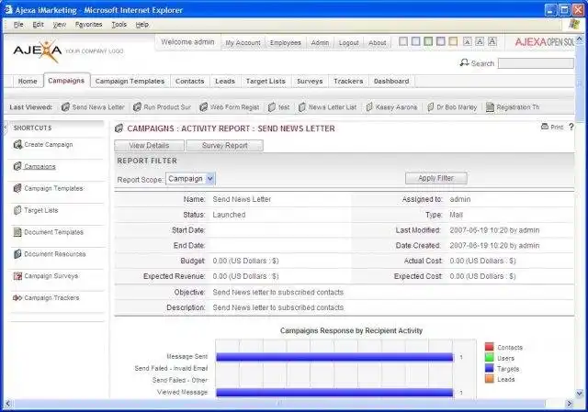Open the Tools menu
Screen dimensions: 588x412
[119, 25]
